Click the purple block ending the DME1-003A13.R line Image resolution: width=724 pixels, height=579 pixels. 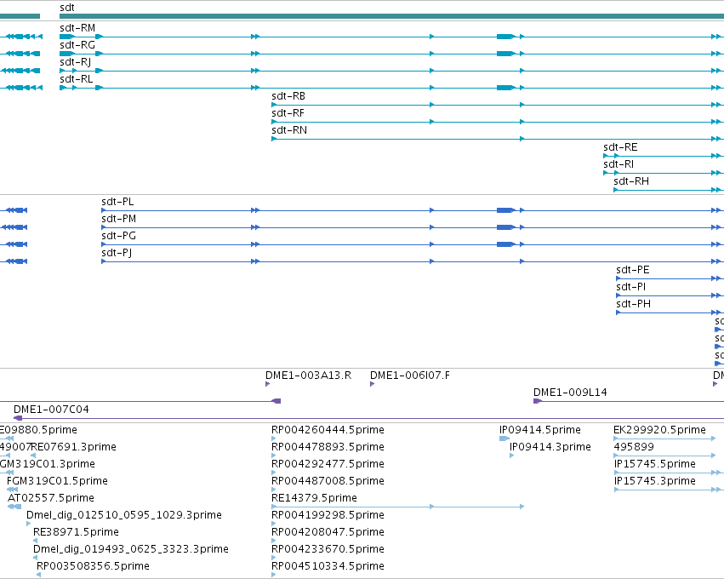click(276, 401)
